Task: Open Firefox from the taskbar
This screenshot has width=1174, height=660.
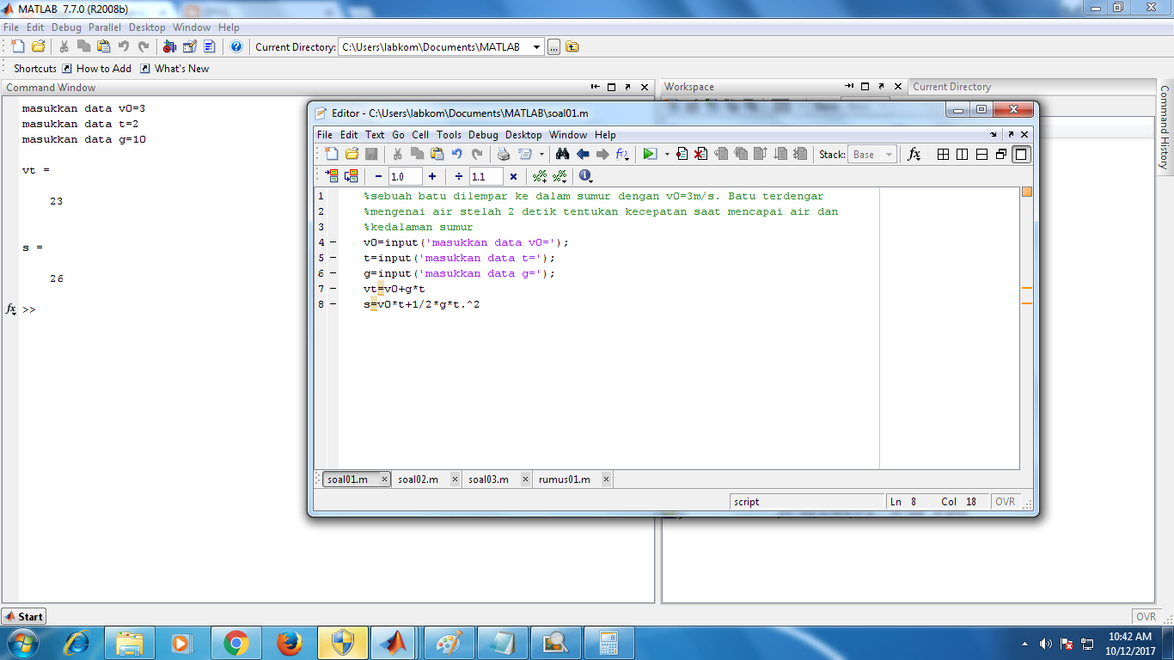Action: coord(290,643)
